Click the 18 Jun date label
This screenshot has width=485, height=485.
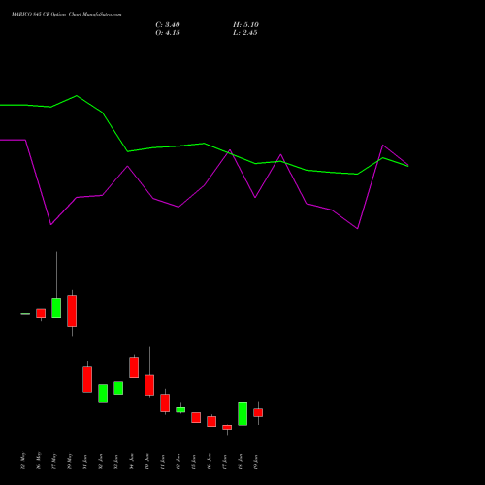coord(241,462)
